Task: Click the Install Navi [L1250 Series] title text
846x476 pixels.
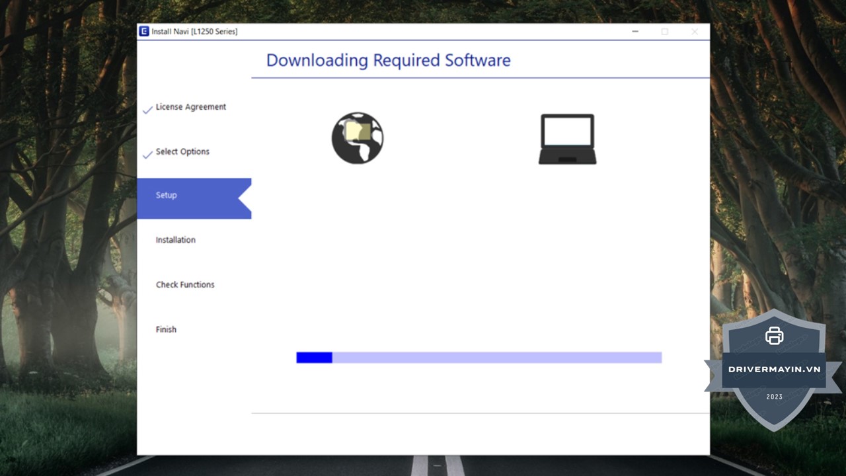Action: [x=194, y=32]
